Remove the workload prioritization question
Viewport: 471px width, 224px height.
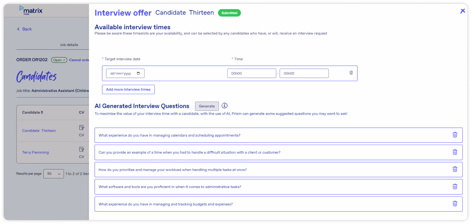[455, 169]
